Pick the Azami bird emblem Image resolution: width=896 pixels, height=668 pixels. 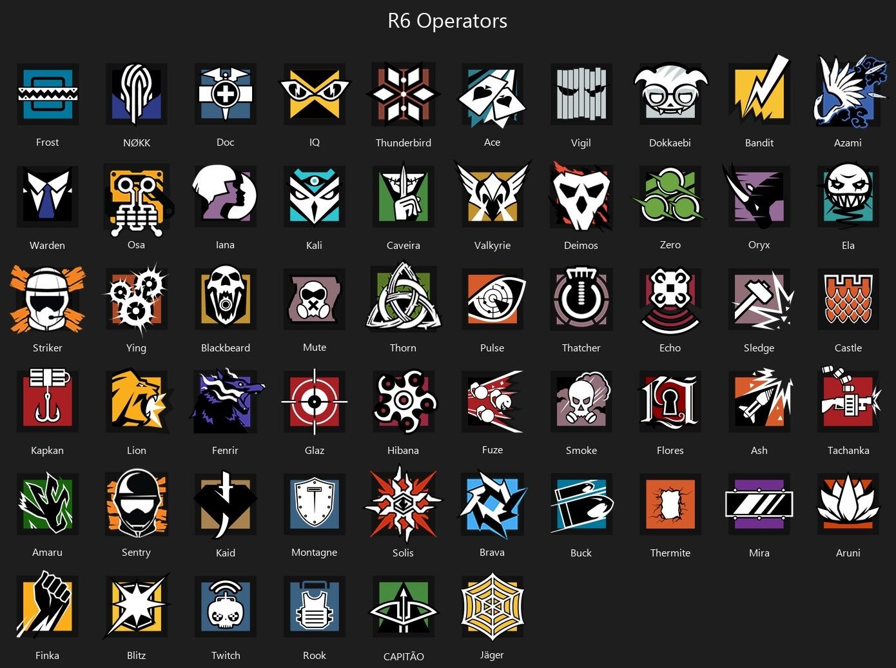point(849,92)
